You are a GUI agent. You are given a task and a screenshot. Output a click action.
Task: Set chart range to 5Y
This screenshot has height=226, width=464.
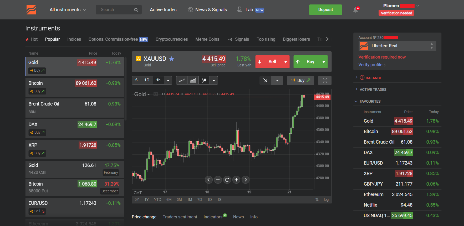point(137,200)
